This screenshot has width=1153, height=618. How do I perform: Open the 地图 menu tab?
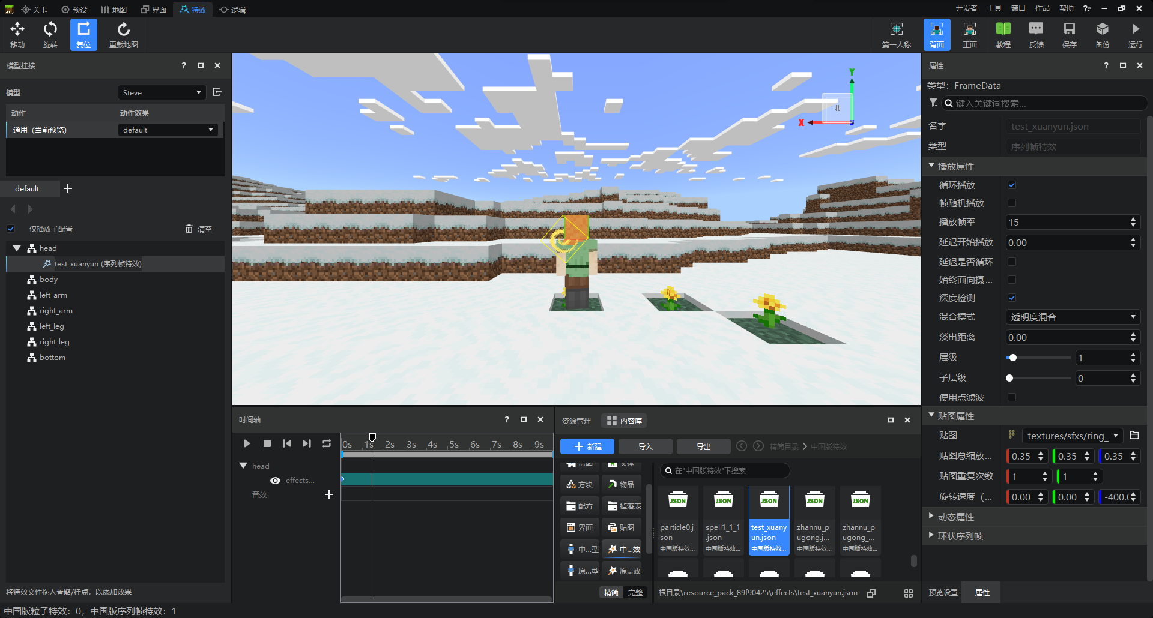coord(114,10)
